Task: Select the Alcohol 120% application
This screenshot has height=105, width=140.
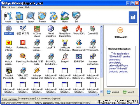Action: click(79, 30)
